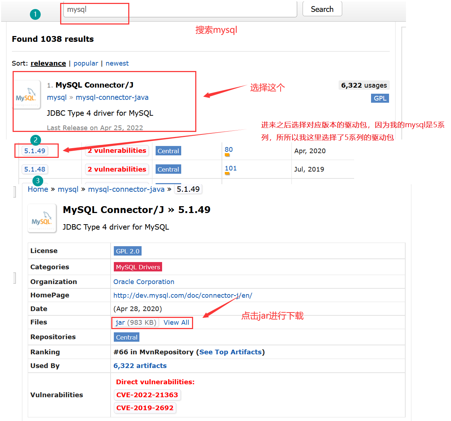
Task: Open CVE-2022-21363 vulnerability
Action: [147, 395]
